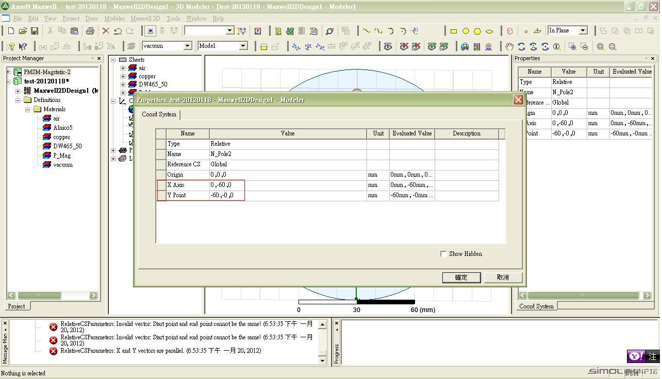662x379 pixels.
Task: Select the Draw Plane tool
Action: coord(537,31)
